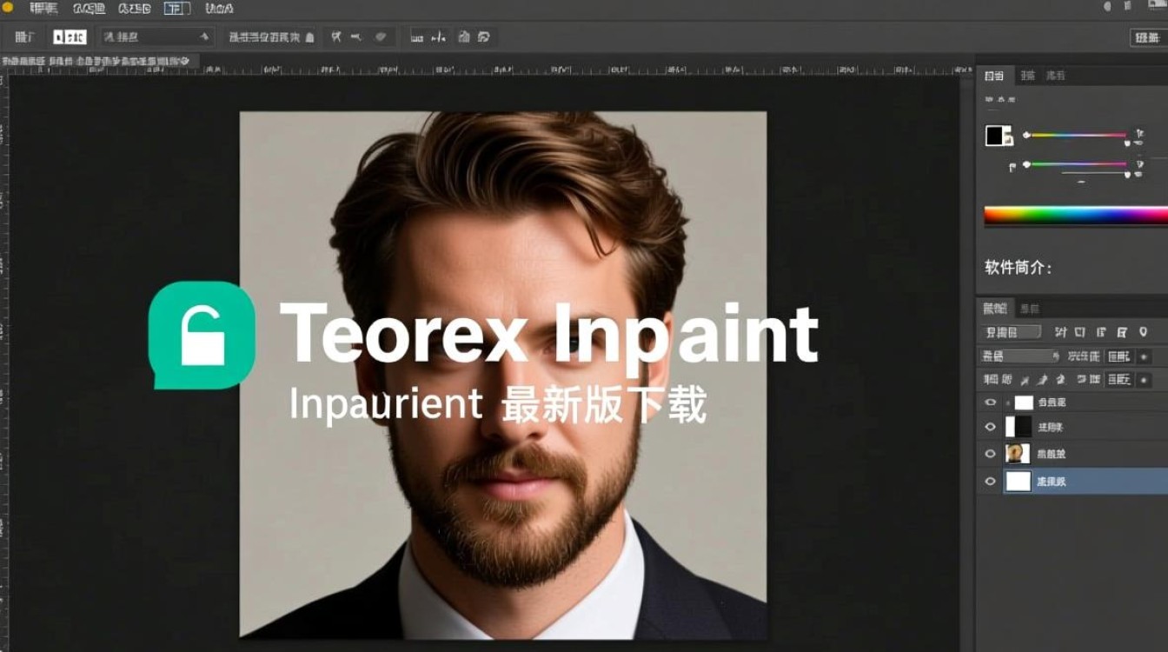This screenshot has height=652, width=1168.
Task: Toggle visibility of the black mask layer
Action: pos(990,426)
